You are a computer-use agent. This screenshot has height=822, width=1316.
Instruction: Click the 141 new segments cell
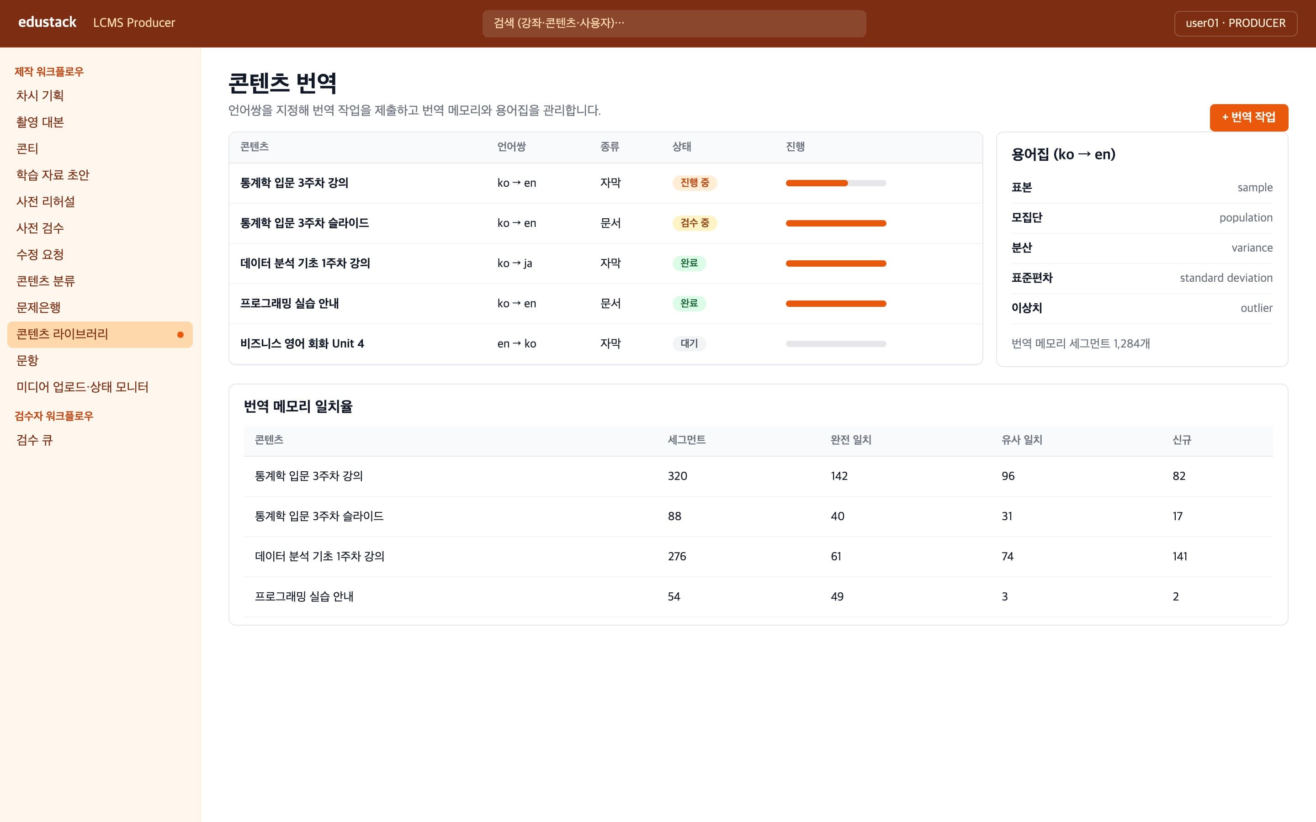click(x=1179, y=556)
